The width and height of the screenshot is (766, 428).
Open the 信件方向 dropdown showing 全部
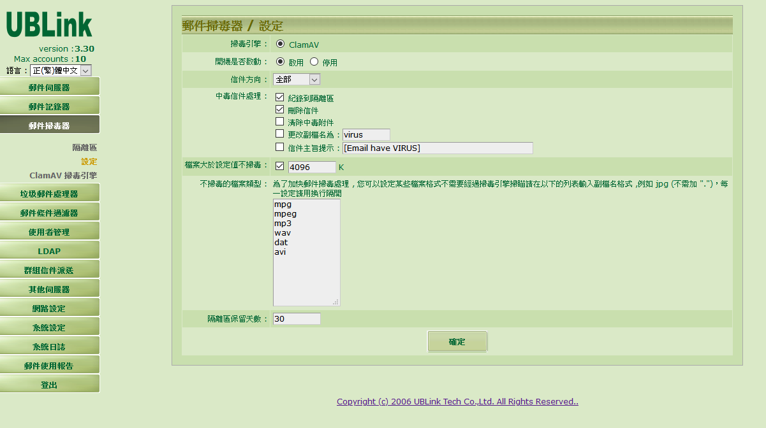click(x=297, y=79)
